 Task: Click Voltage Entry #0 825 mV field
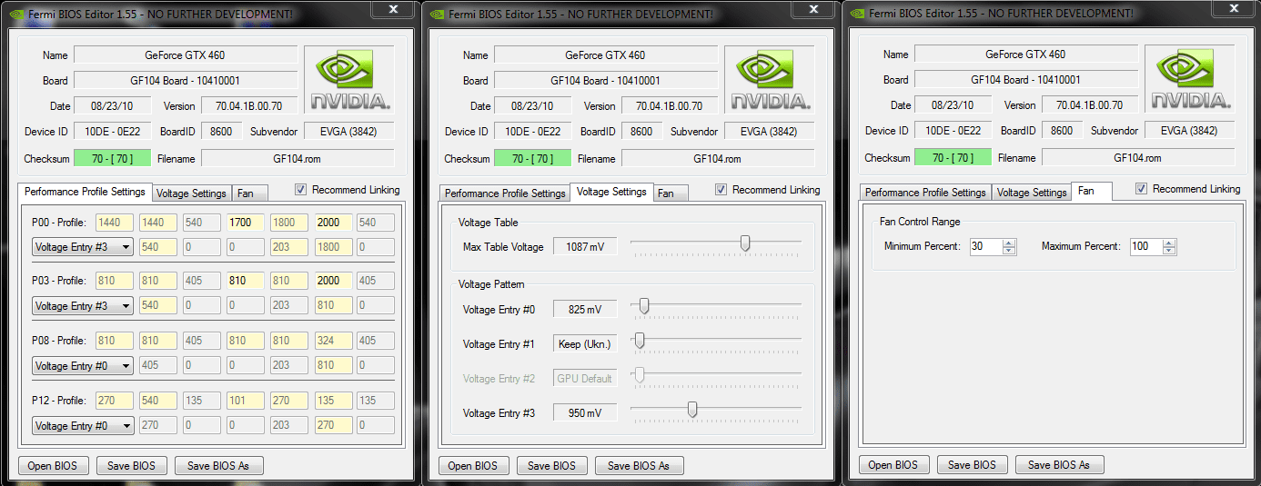pos(585,309)
